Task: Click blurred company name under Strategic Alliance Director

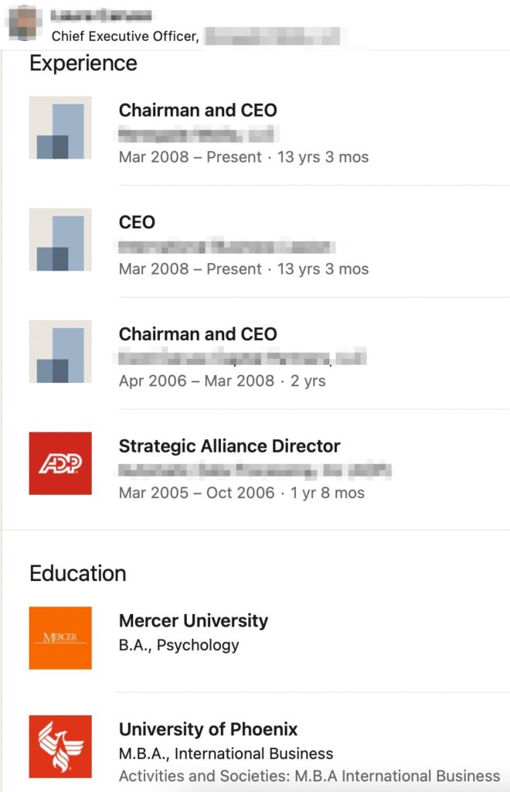Action: coord(255,471)
